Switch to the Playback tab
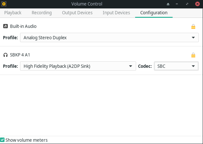Viewport: 203px width, 144px height. [x=13, y=13]
